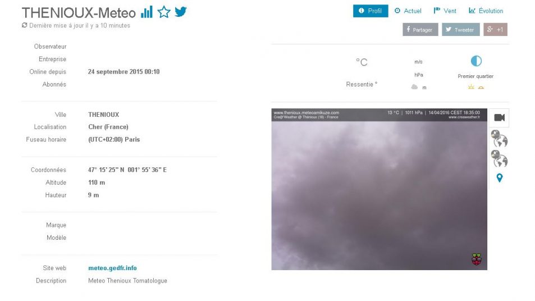Image resolution: width=535 pixels, height=301 pixels.
Task: Favorite station with the star icon
Action: pyautogui.click(x=164, y=12)
